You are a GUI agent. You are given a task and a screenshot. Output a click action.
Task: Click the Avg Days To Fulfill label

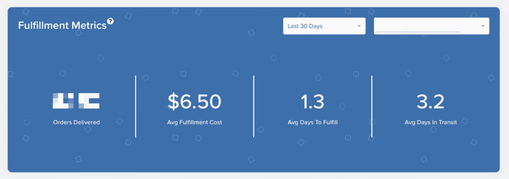312,122
